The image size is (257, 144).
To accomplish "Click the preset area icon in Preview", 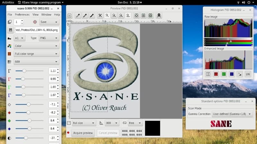I will 69,123.
